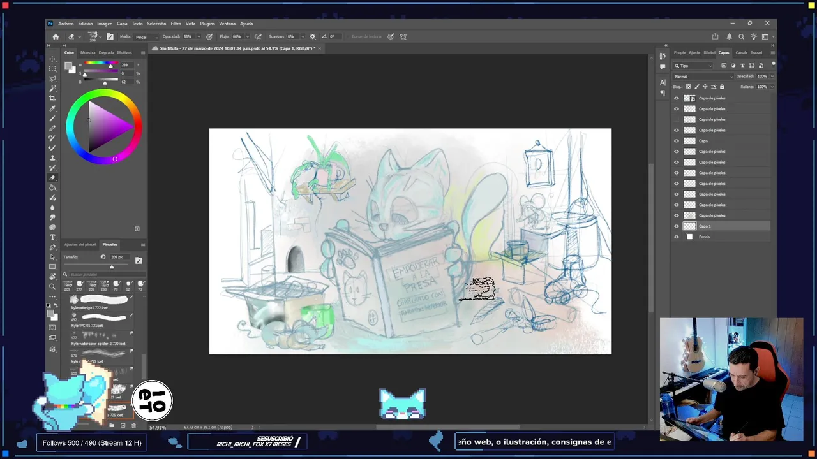Close the Sin título document tab
The width and height of the screenshot is (817, 459).
coord(319,48)
